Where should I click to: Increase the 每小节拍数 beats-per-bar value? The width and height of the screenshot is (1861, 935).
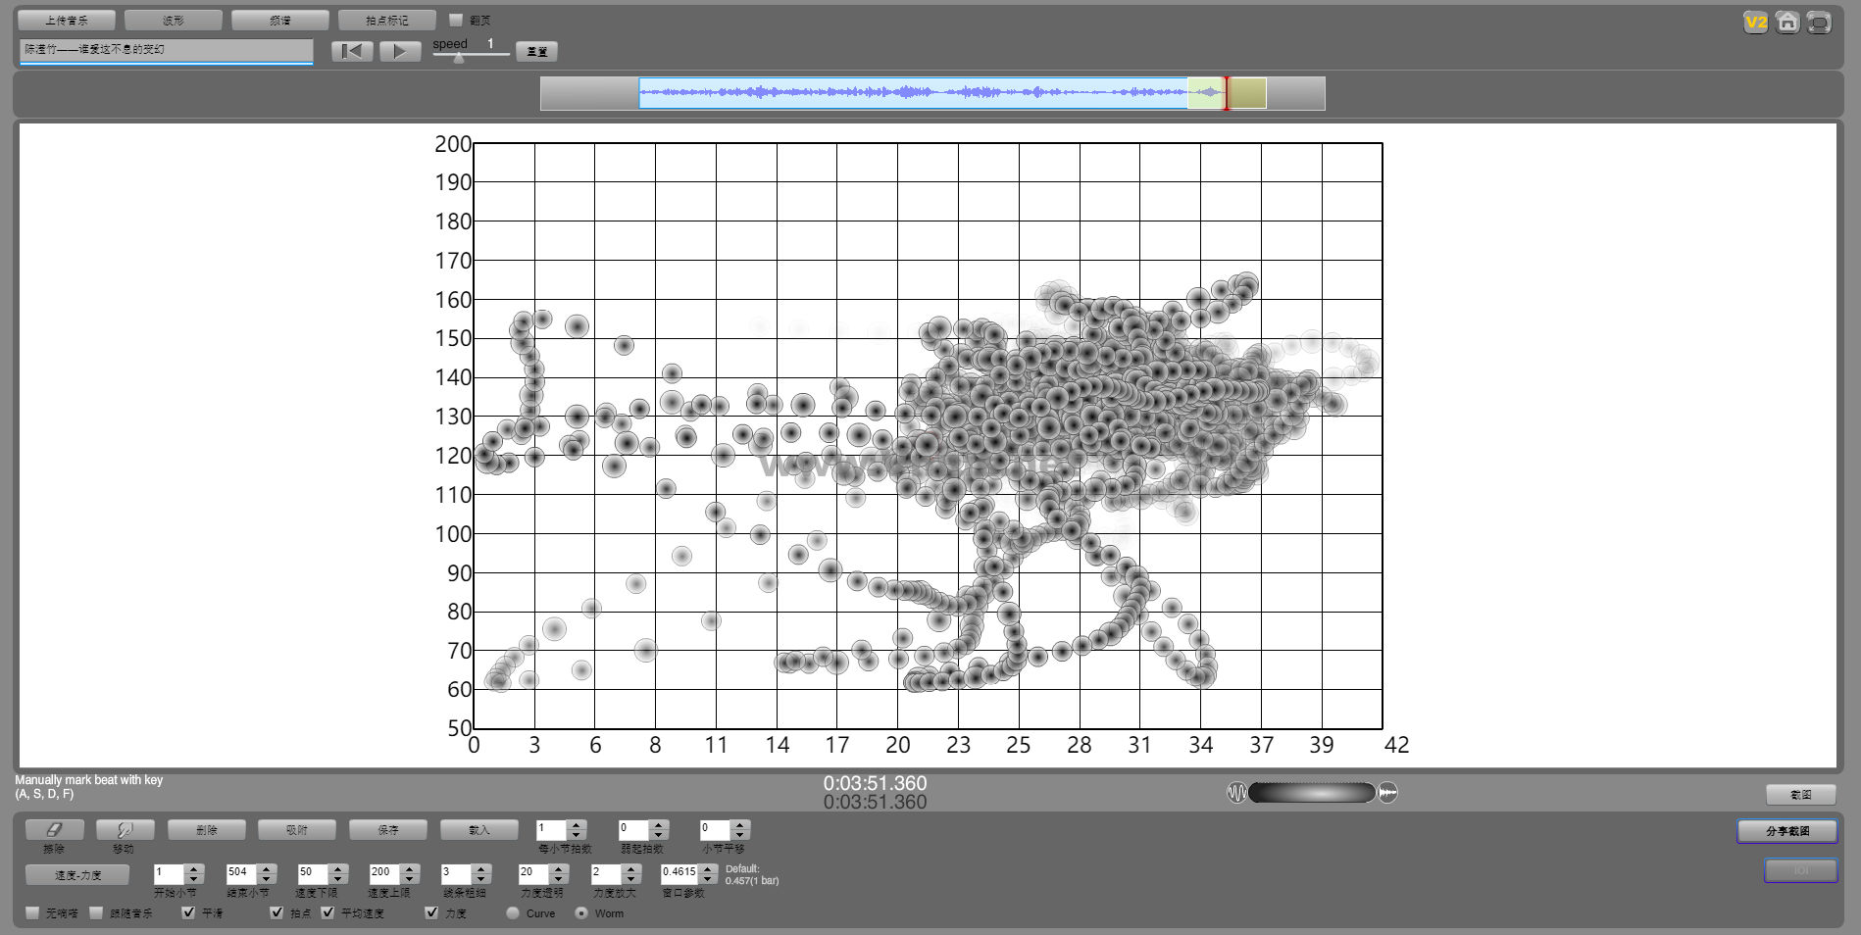tap(577, 824)
